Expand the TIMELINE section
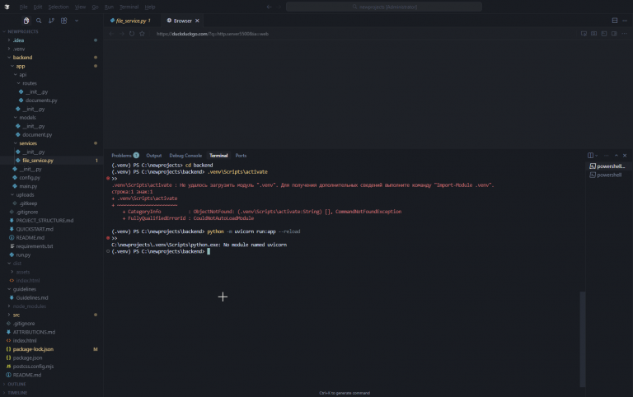This screenshot has width=633, height=397. [x=17, y=393]
